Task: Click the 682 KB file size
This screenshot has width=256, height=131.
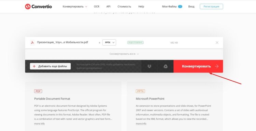Action: (x=174, y=43)
